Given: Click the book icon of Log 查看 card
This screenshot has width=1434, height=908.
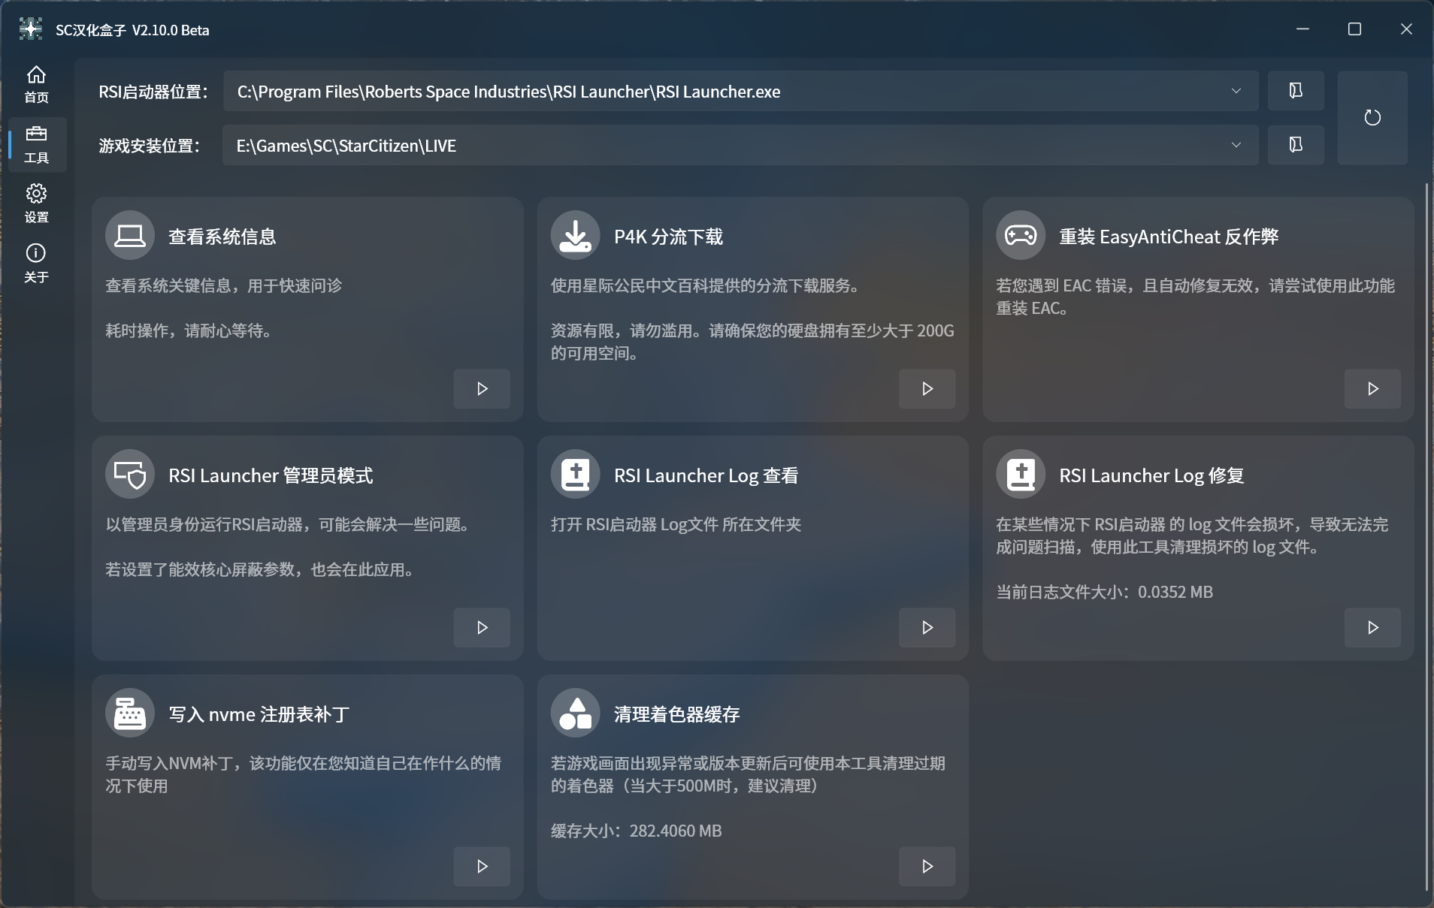Looking at the screenshot, I should pos(576,475).
